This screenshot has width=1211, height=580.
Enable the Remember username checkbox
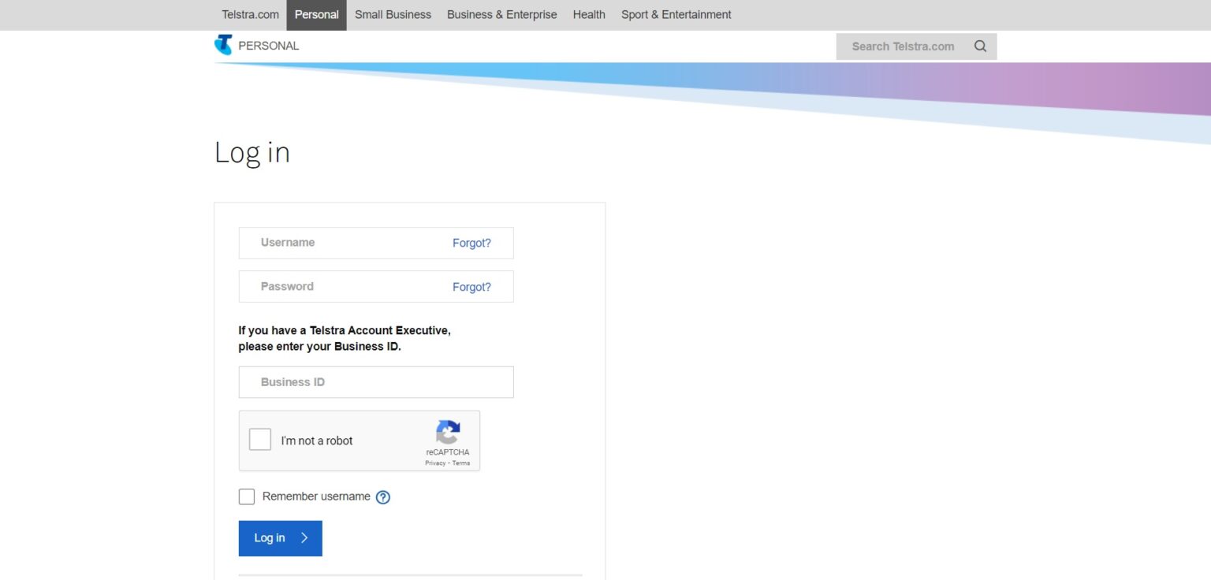point(247,496)
